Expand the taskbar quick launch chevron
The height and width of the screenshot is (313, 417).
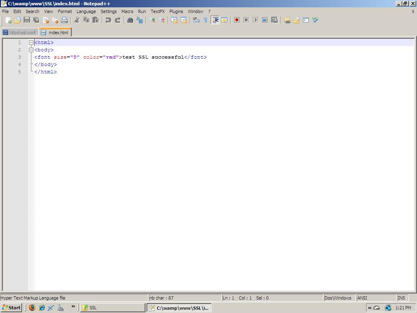(73, 307)
